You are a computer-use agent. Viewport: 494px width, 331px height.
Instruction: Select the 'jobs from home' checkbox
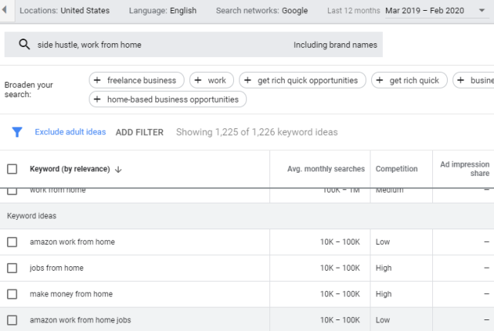(x=12, y=268)
